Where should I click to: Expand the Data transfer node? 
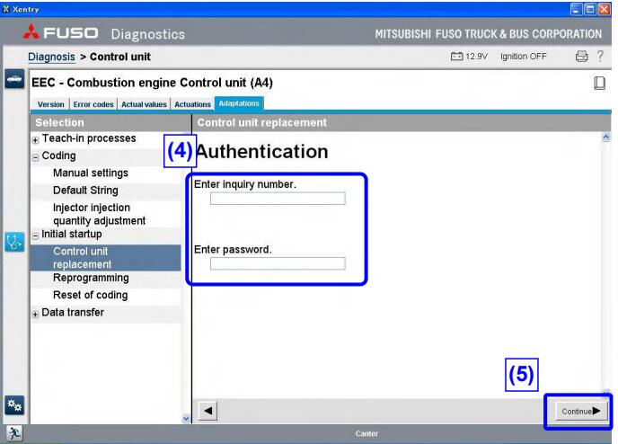[x=35, y=314]
